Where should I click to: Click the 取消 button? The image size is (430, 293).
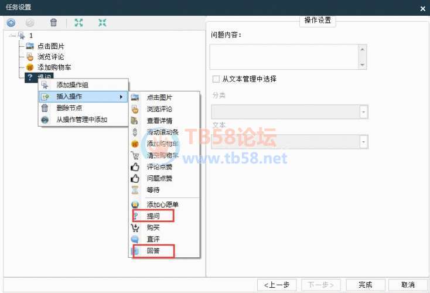(408, 285)
